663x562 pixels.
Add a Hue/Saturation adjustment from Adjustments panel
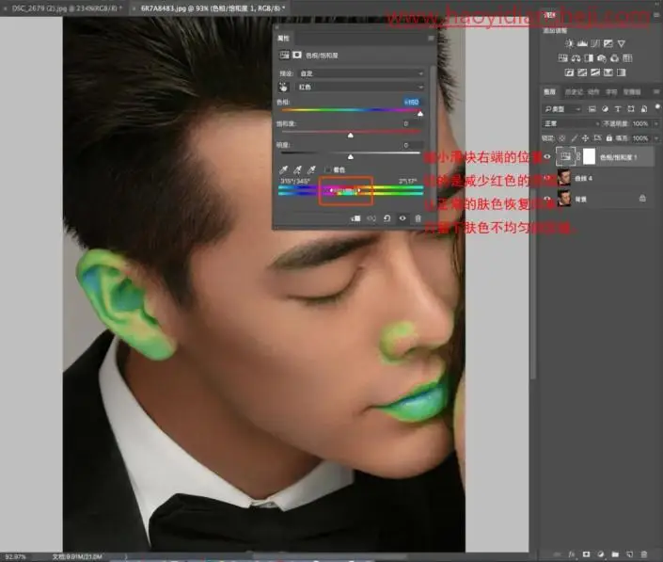point(562,58)
